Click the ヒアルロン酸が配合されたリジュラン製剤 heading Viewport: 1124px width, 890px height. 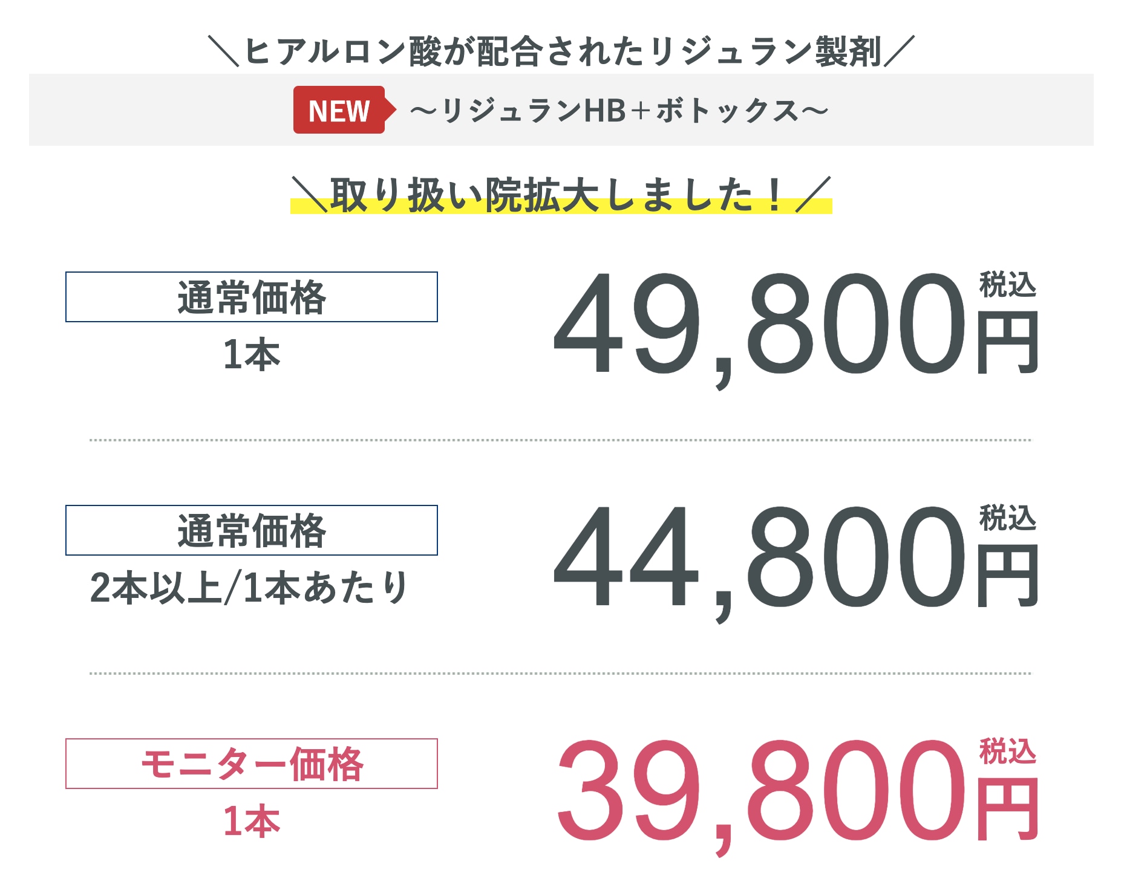coord(561,51)
